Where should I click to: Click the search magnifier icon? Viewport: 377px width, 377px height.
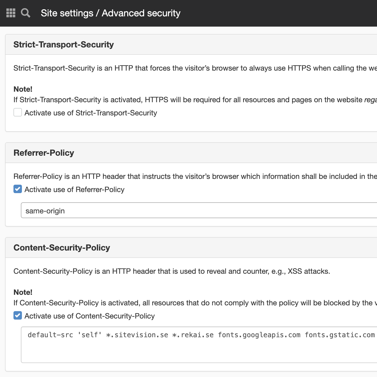(25, 13)
